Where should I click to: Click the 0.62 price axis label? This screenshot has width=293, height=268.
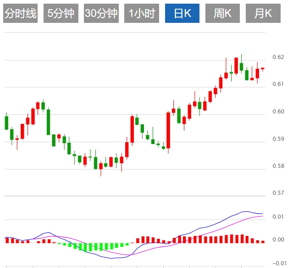278,57
